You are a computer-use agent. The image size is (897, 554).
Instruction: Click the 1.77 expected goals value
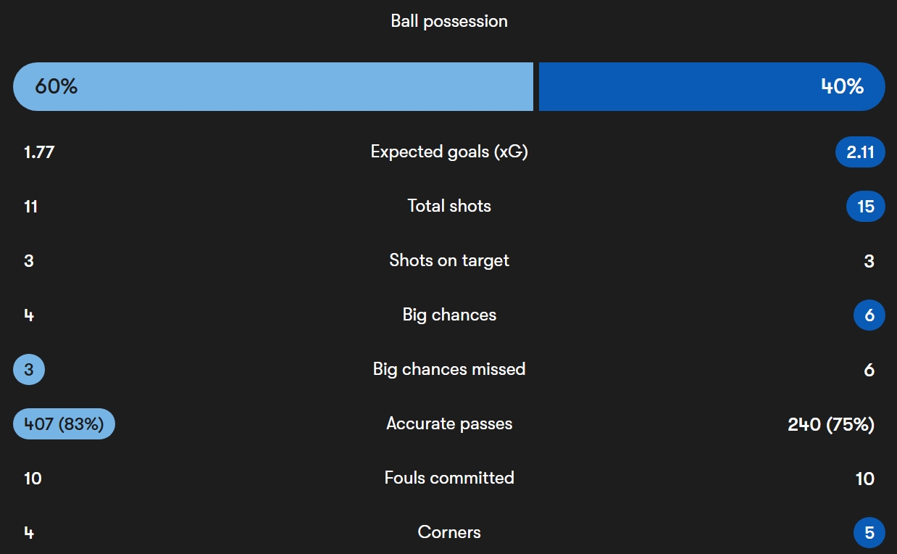tap(39, 152)
